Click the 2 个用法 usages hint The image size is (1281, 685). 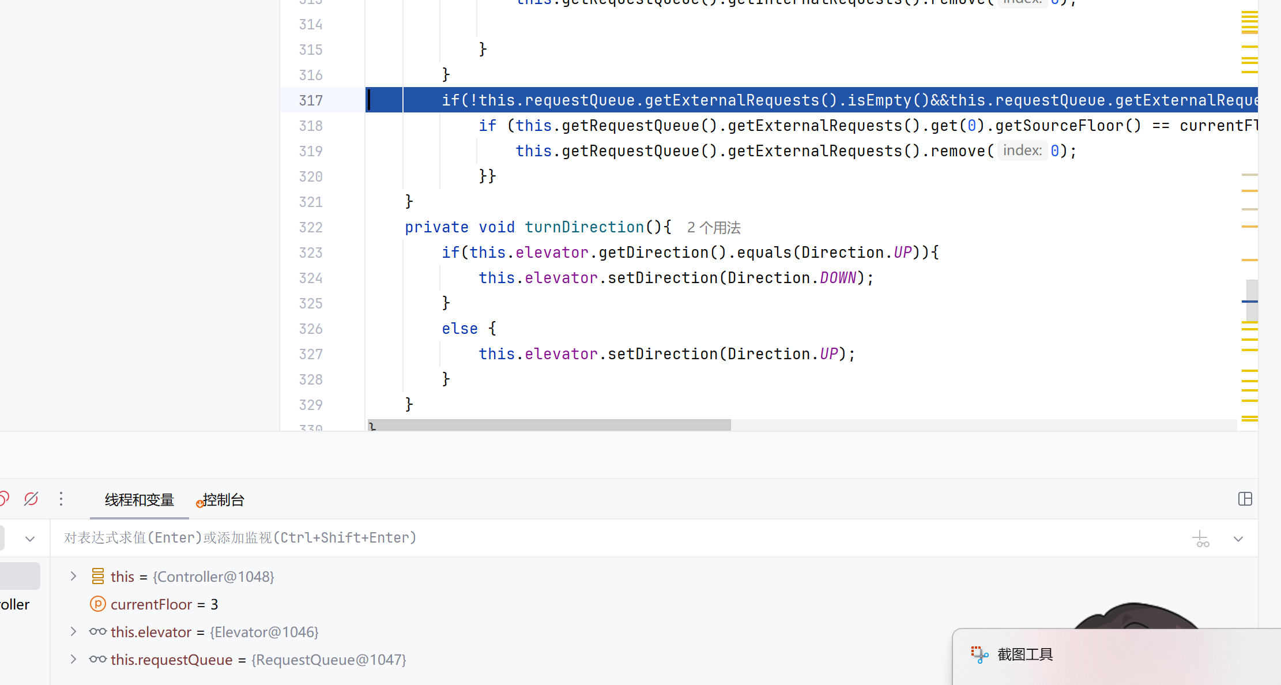click(714, 228)
